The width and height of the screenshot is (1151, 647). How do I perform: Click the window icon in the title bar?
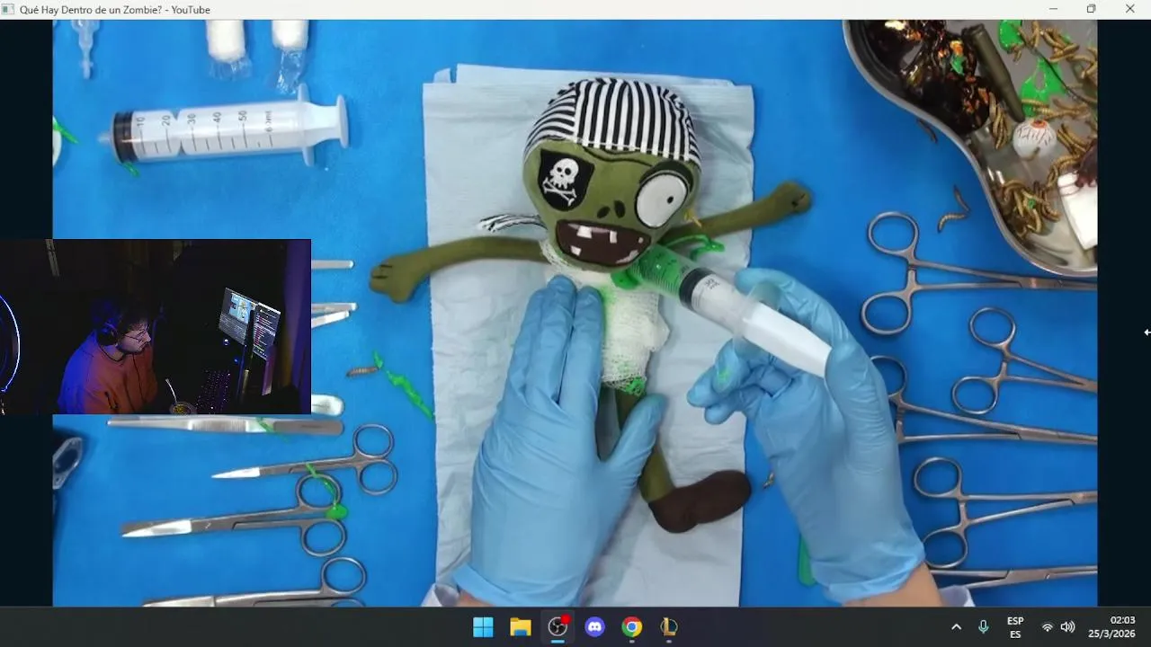coord(8,9)
